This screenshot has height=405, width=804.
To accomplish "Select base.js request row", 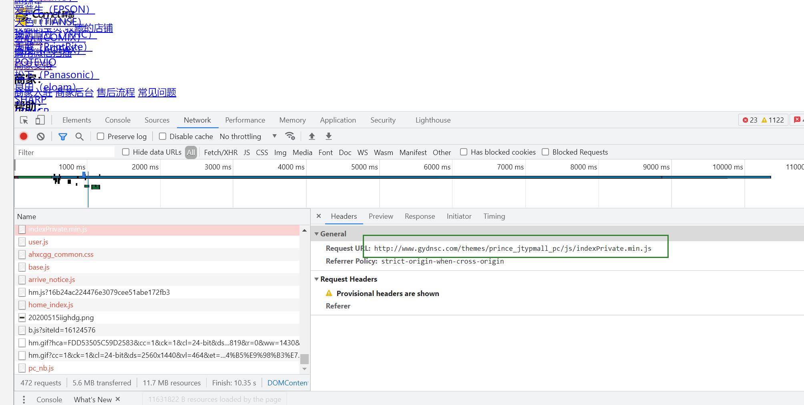I will click(157, 267).
